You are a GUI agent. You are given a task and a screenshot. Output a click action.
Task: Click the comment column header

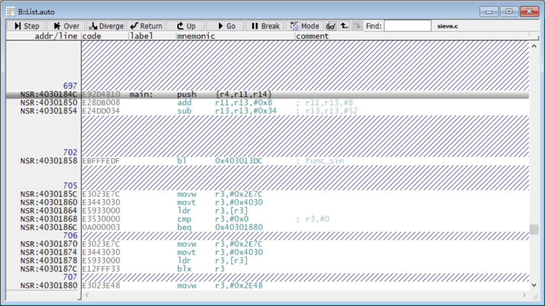(x=313, y=36)
